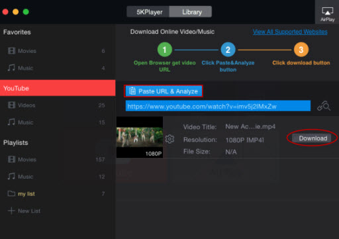This screenshot has height=239, width=339.
Task: Click the Favorites header in sidebar
Action: 17,32
